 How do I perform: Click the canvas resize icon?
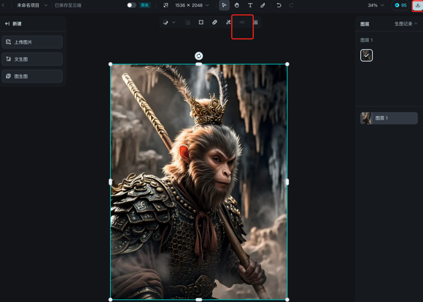coord(166,5)
